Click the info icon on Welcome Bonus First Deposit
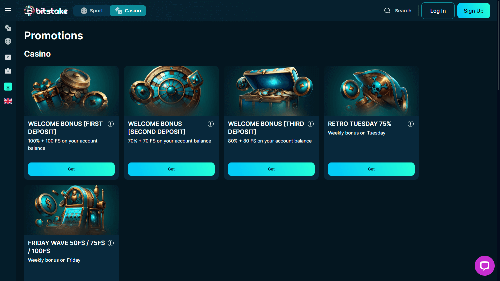The width and height of the screenshot is (500, 281). point(111,124)
